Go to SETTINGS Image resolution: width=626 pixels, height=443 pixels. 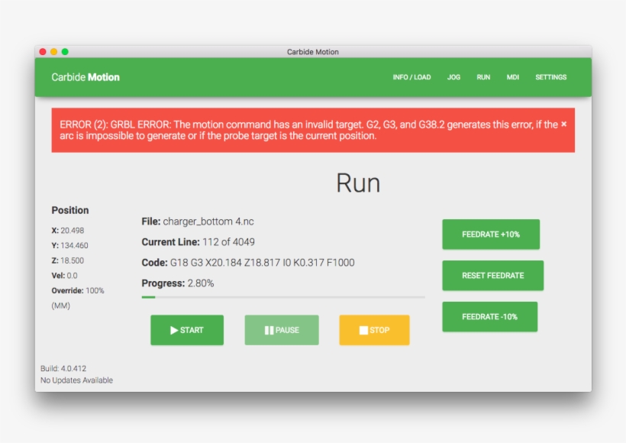(x=550, y=77)
